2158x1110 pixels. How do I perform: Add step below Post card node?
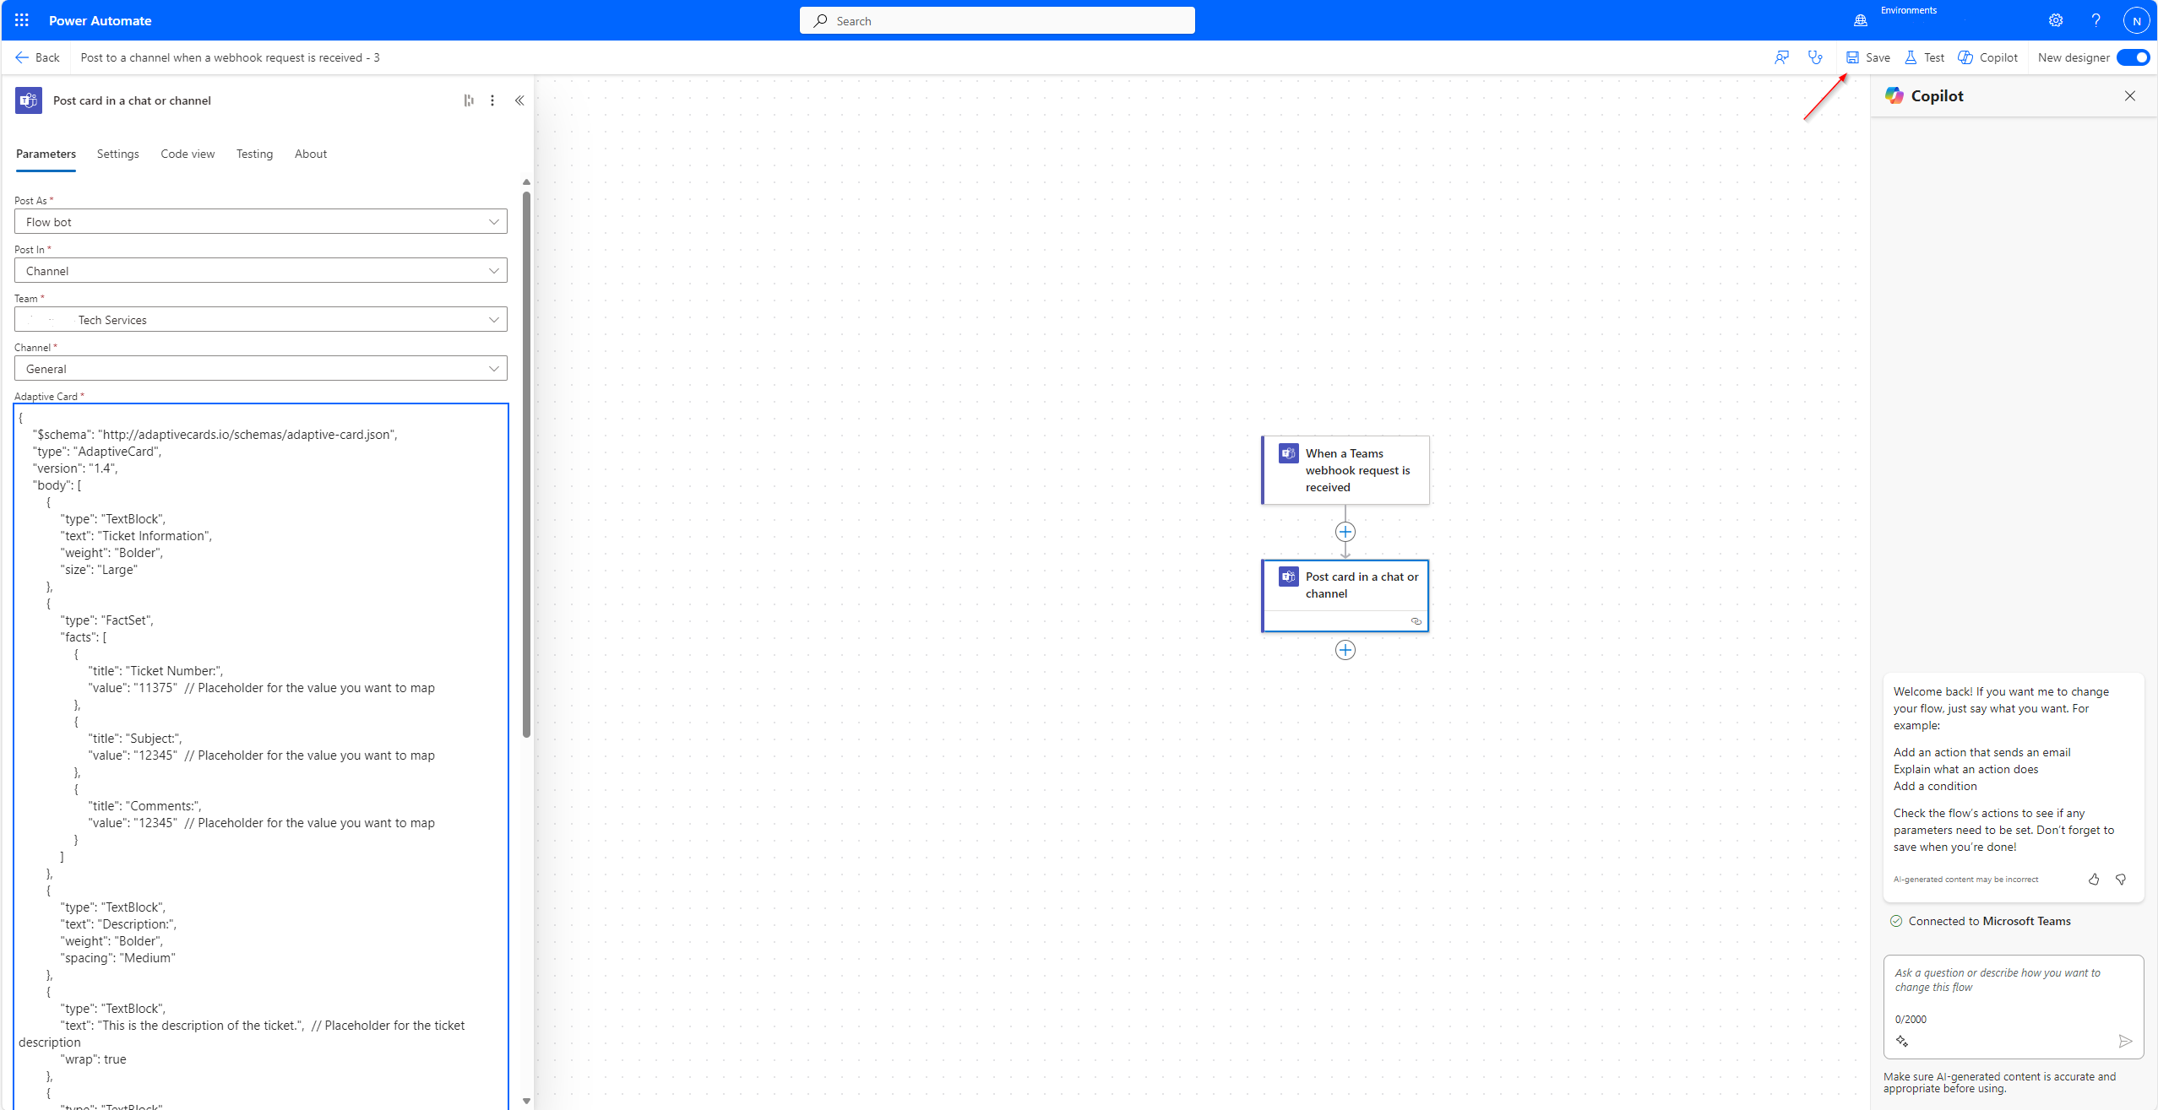[1345, 650]
